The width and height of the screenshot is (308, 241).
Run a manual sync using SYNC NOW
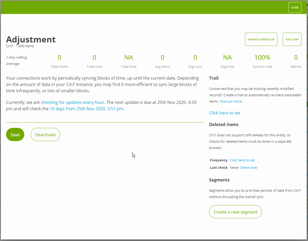coord(292,39)
